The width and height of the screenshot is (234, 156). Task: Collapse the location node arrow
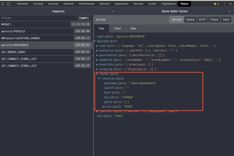(99, 79)
